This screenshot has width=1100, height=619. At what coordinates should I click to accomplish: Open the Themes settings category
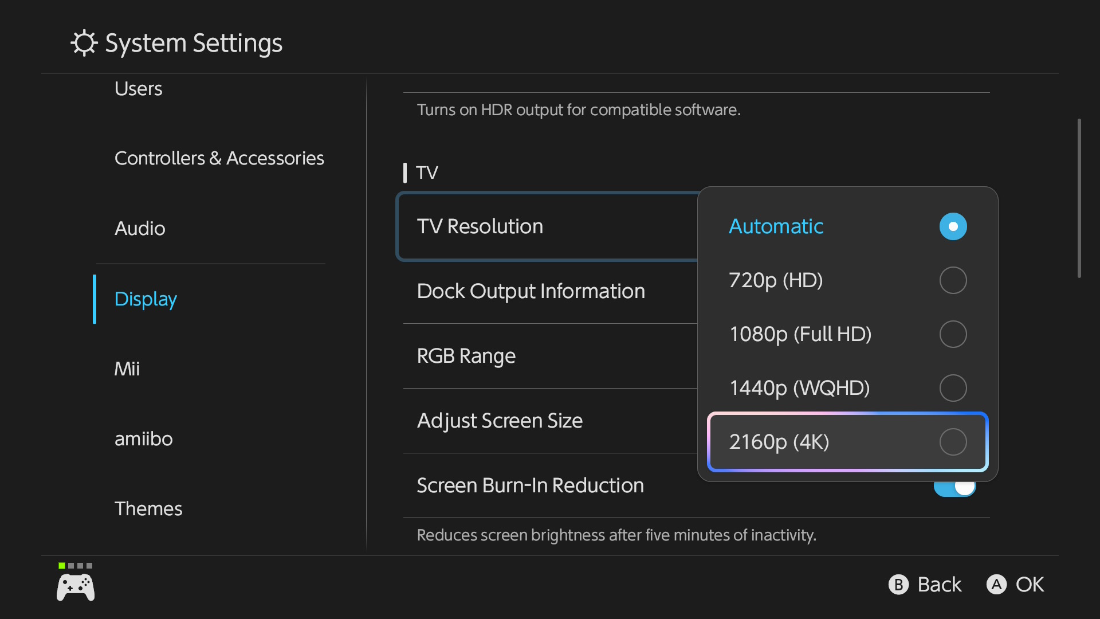(x=148, y=509)
